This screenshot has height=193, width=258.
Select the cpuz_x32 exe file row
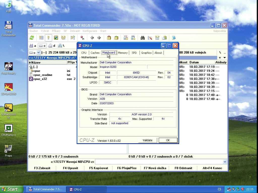tap(53, 79)
